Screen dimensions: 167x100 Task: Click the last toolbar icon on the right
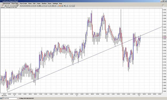click(73, 6)
